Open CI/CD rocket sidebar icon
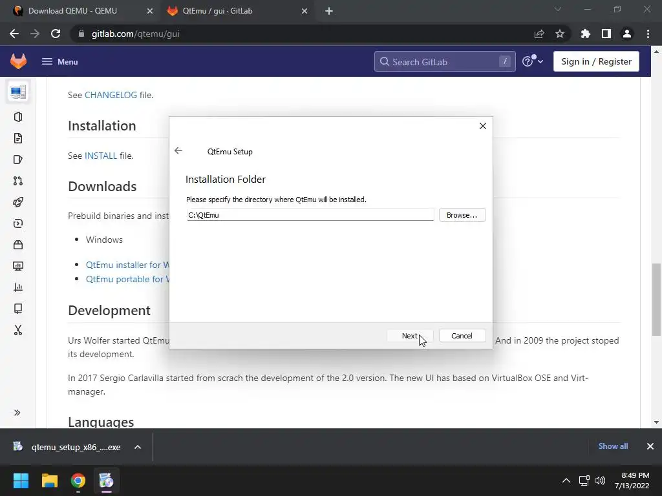The width and height of the screenshot is (662, 496). tap(18, 202)
